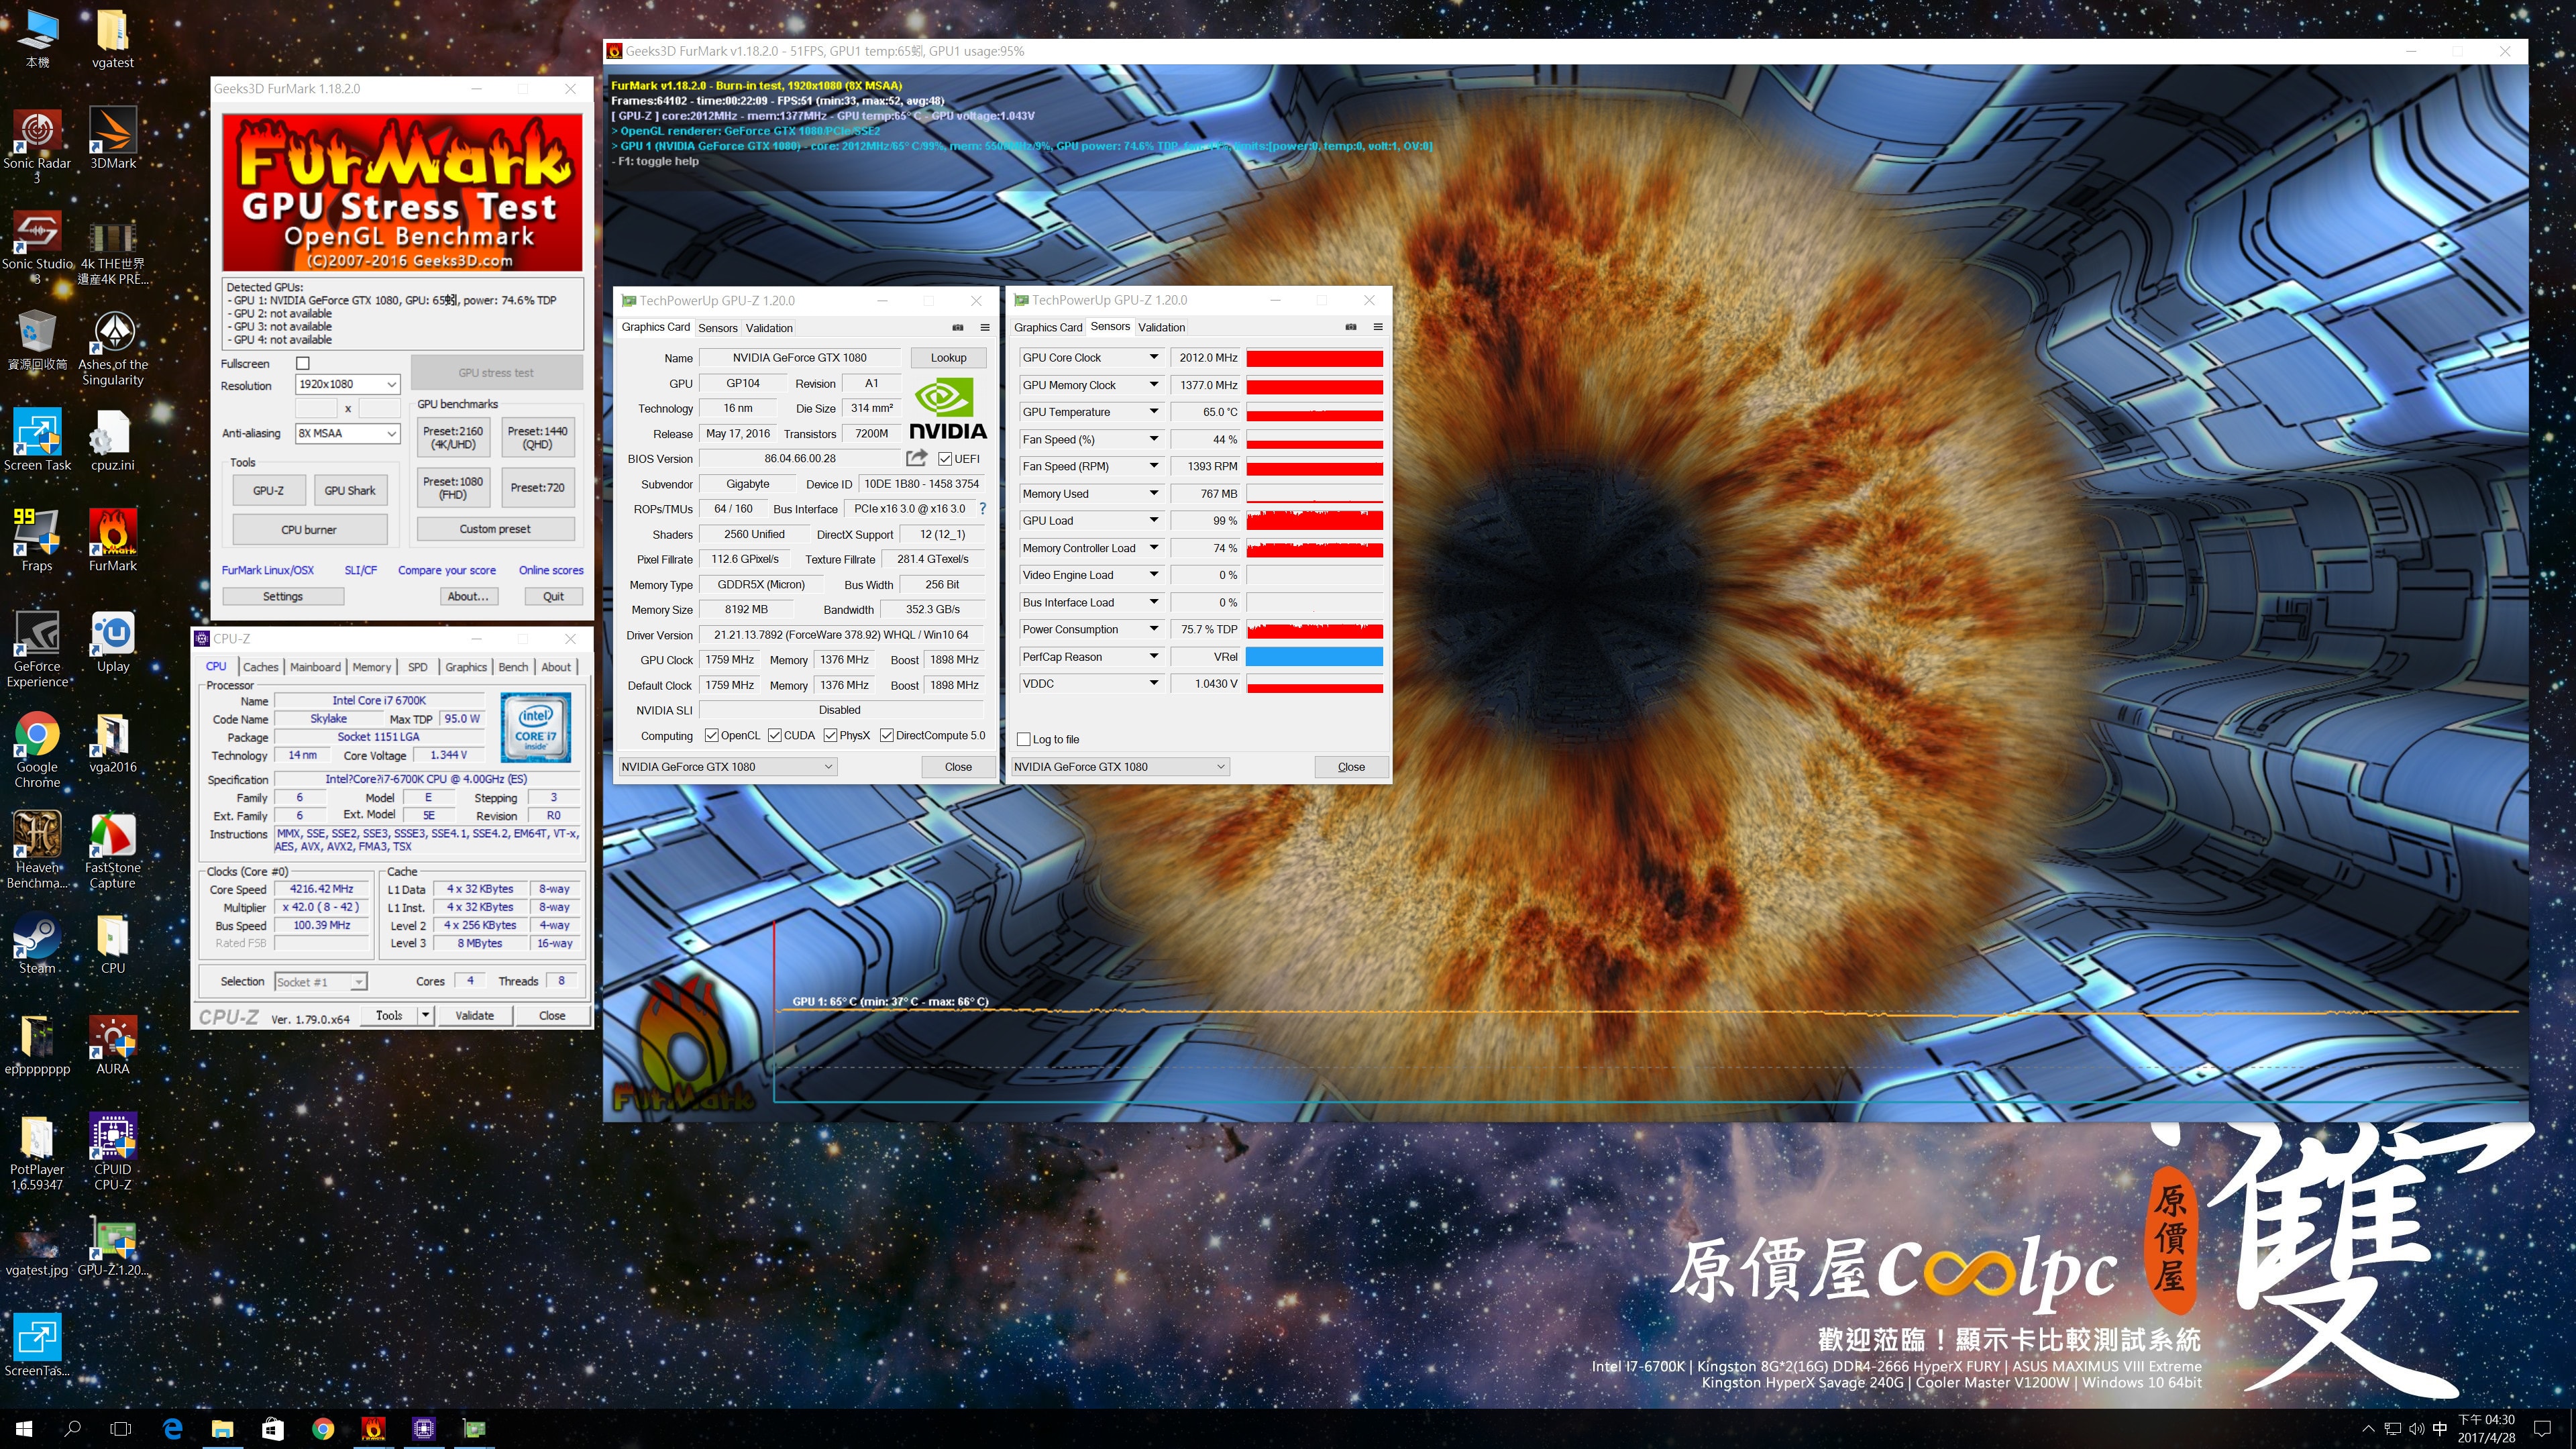Click the GPU Load red graph bar
The width and height of the screenshot is (2576, 1449).
coord(1314,520)
